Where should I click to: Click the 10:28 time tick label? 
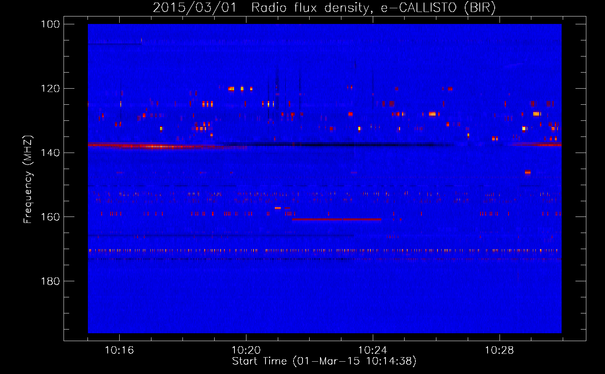500,350
